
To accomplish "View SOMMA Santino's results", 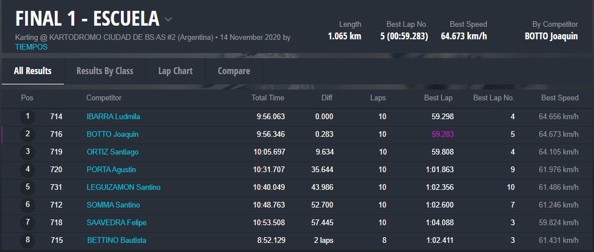I will [113, 205].
